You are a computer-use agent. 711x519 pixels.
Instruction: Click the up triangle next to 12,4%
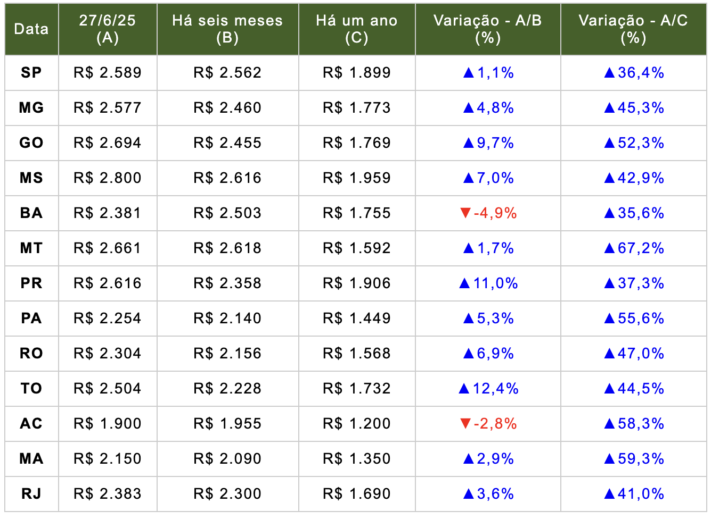pyautogui.click(x=464, y=389)
